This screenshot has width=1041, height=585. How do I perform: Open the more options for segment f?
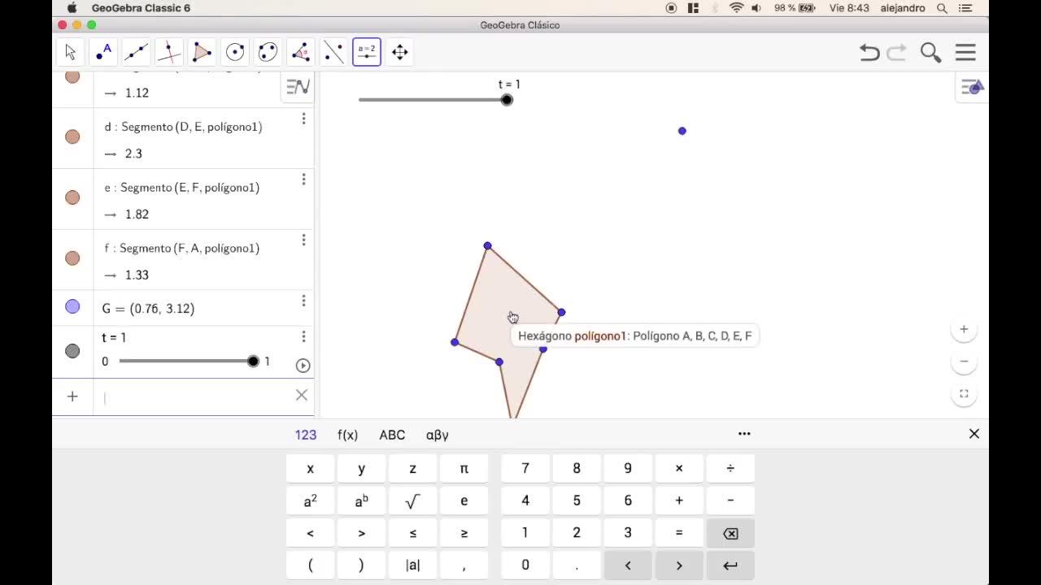[x=303, y=240]
